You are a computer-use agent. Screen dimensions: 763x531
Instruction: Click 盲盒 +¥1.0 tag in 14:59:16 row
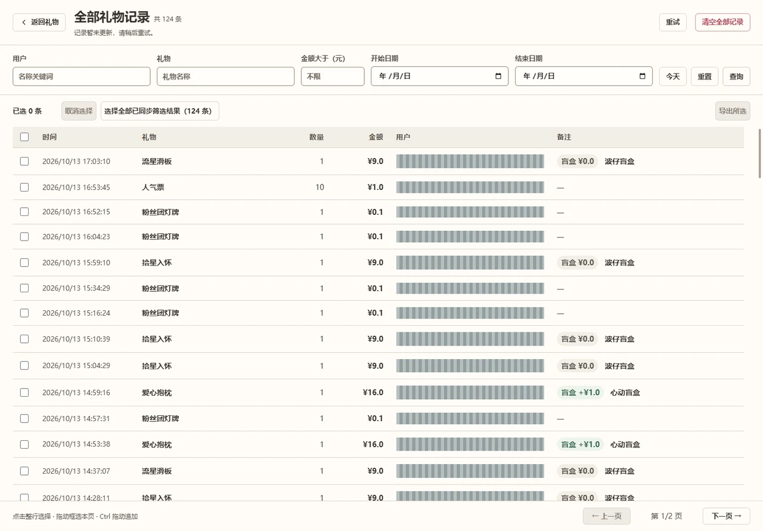coord(581,393)
